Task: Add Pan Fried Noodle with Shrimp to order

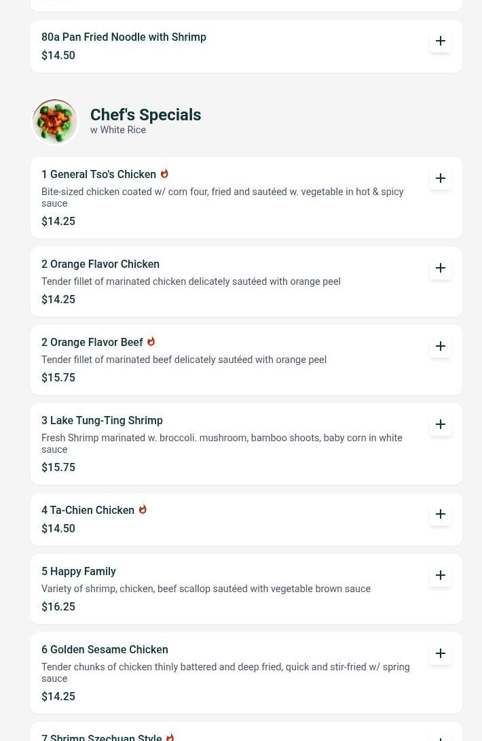Action: click(440, 41)
